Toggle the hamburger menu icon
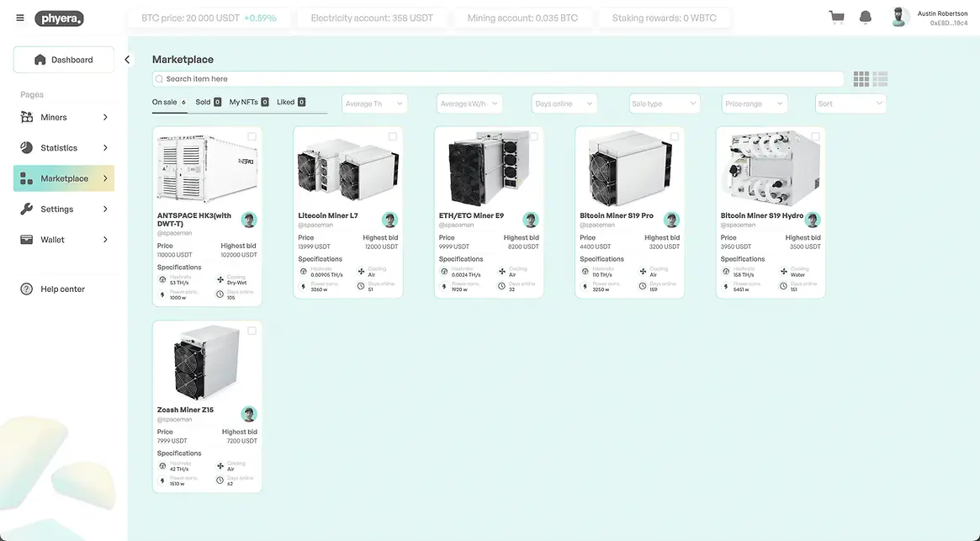Screen dimensions: 980x541 tap(20, 18)
